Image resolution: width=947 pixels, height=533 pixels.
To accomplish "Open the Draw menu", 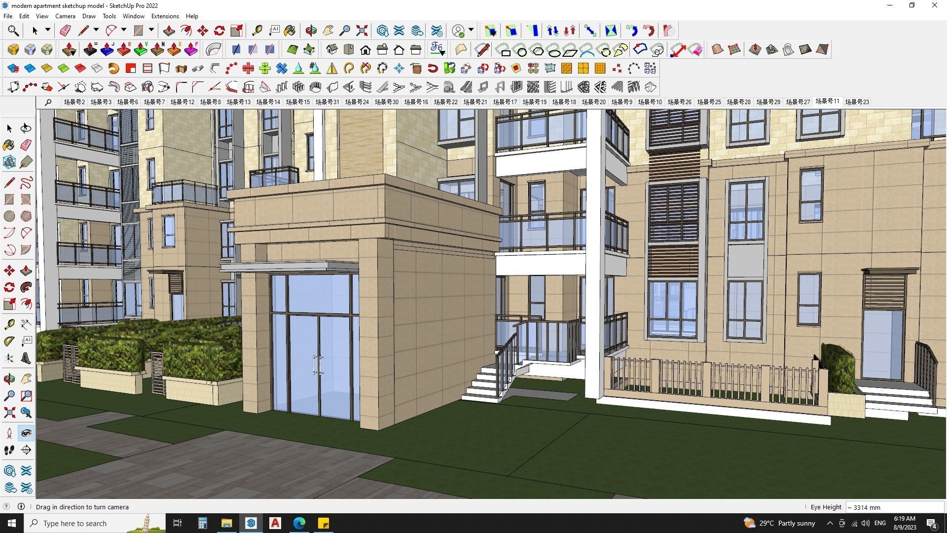I will [x=89, y=16].
